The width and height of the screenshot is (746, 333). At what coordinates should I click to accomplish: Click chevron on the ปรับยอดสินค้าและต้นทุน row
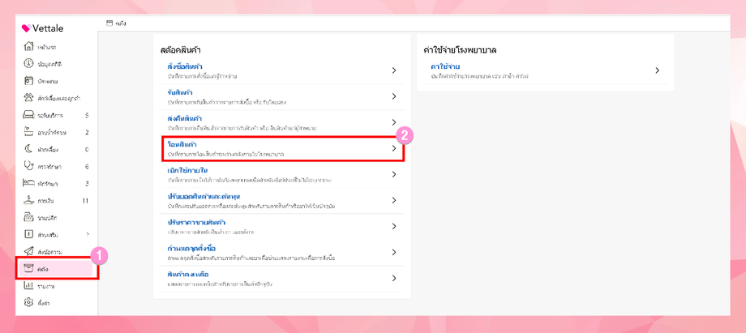point(394,200)
